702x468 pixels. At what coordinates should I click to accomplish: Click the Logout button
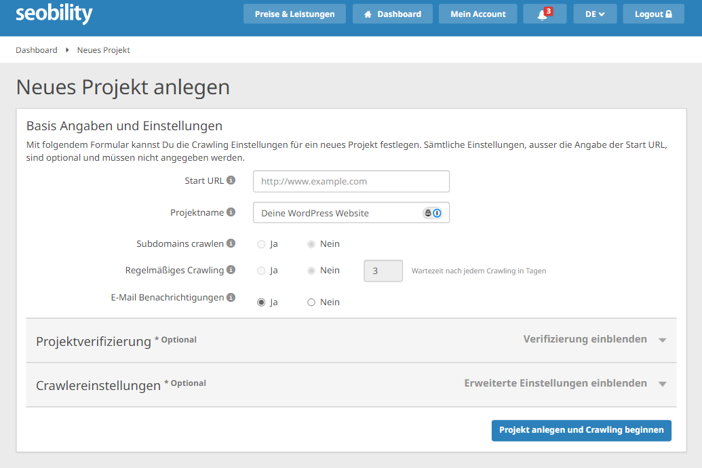[653, 14]
